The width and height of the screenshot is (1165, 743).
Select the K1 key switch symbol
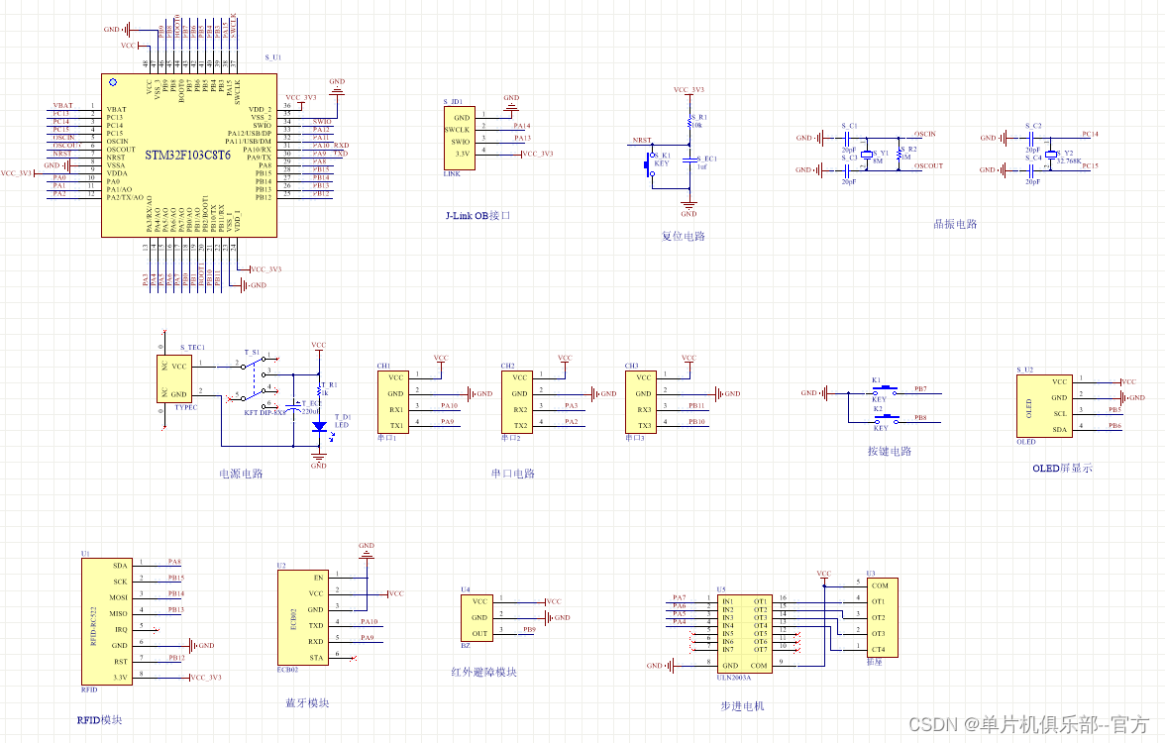click(x=885, y=390)
